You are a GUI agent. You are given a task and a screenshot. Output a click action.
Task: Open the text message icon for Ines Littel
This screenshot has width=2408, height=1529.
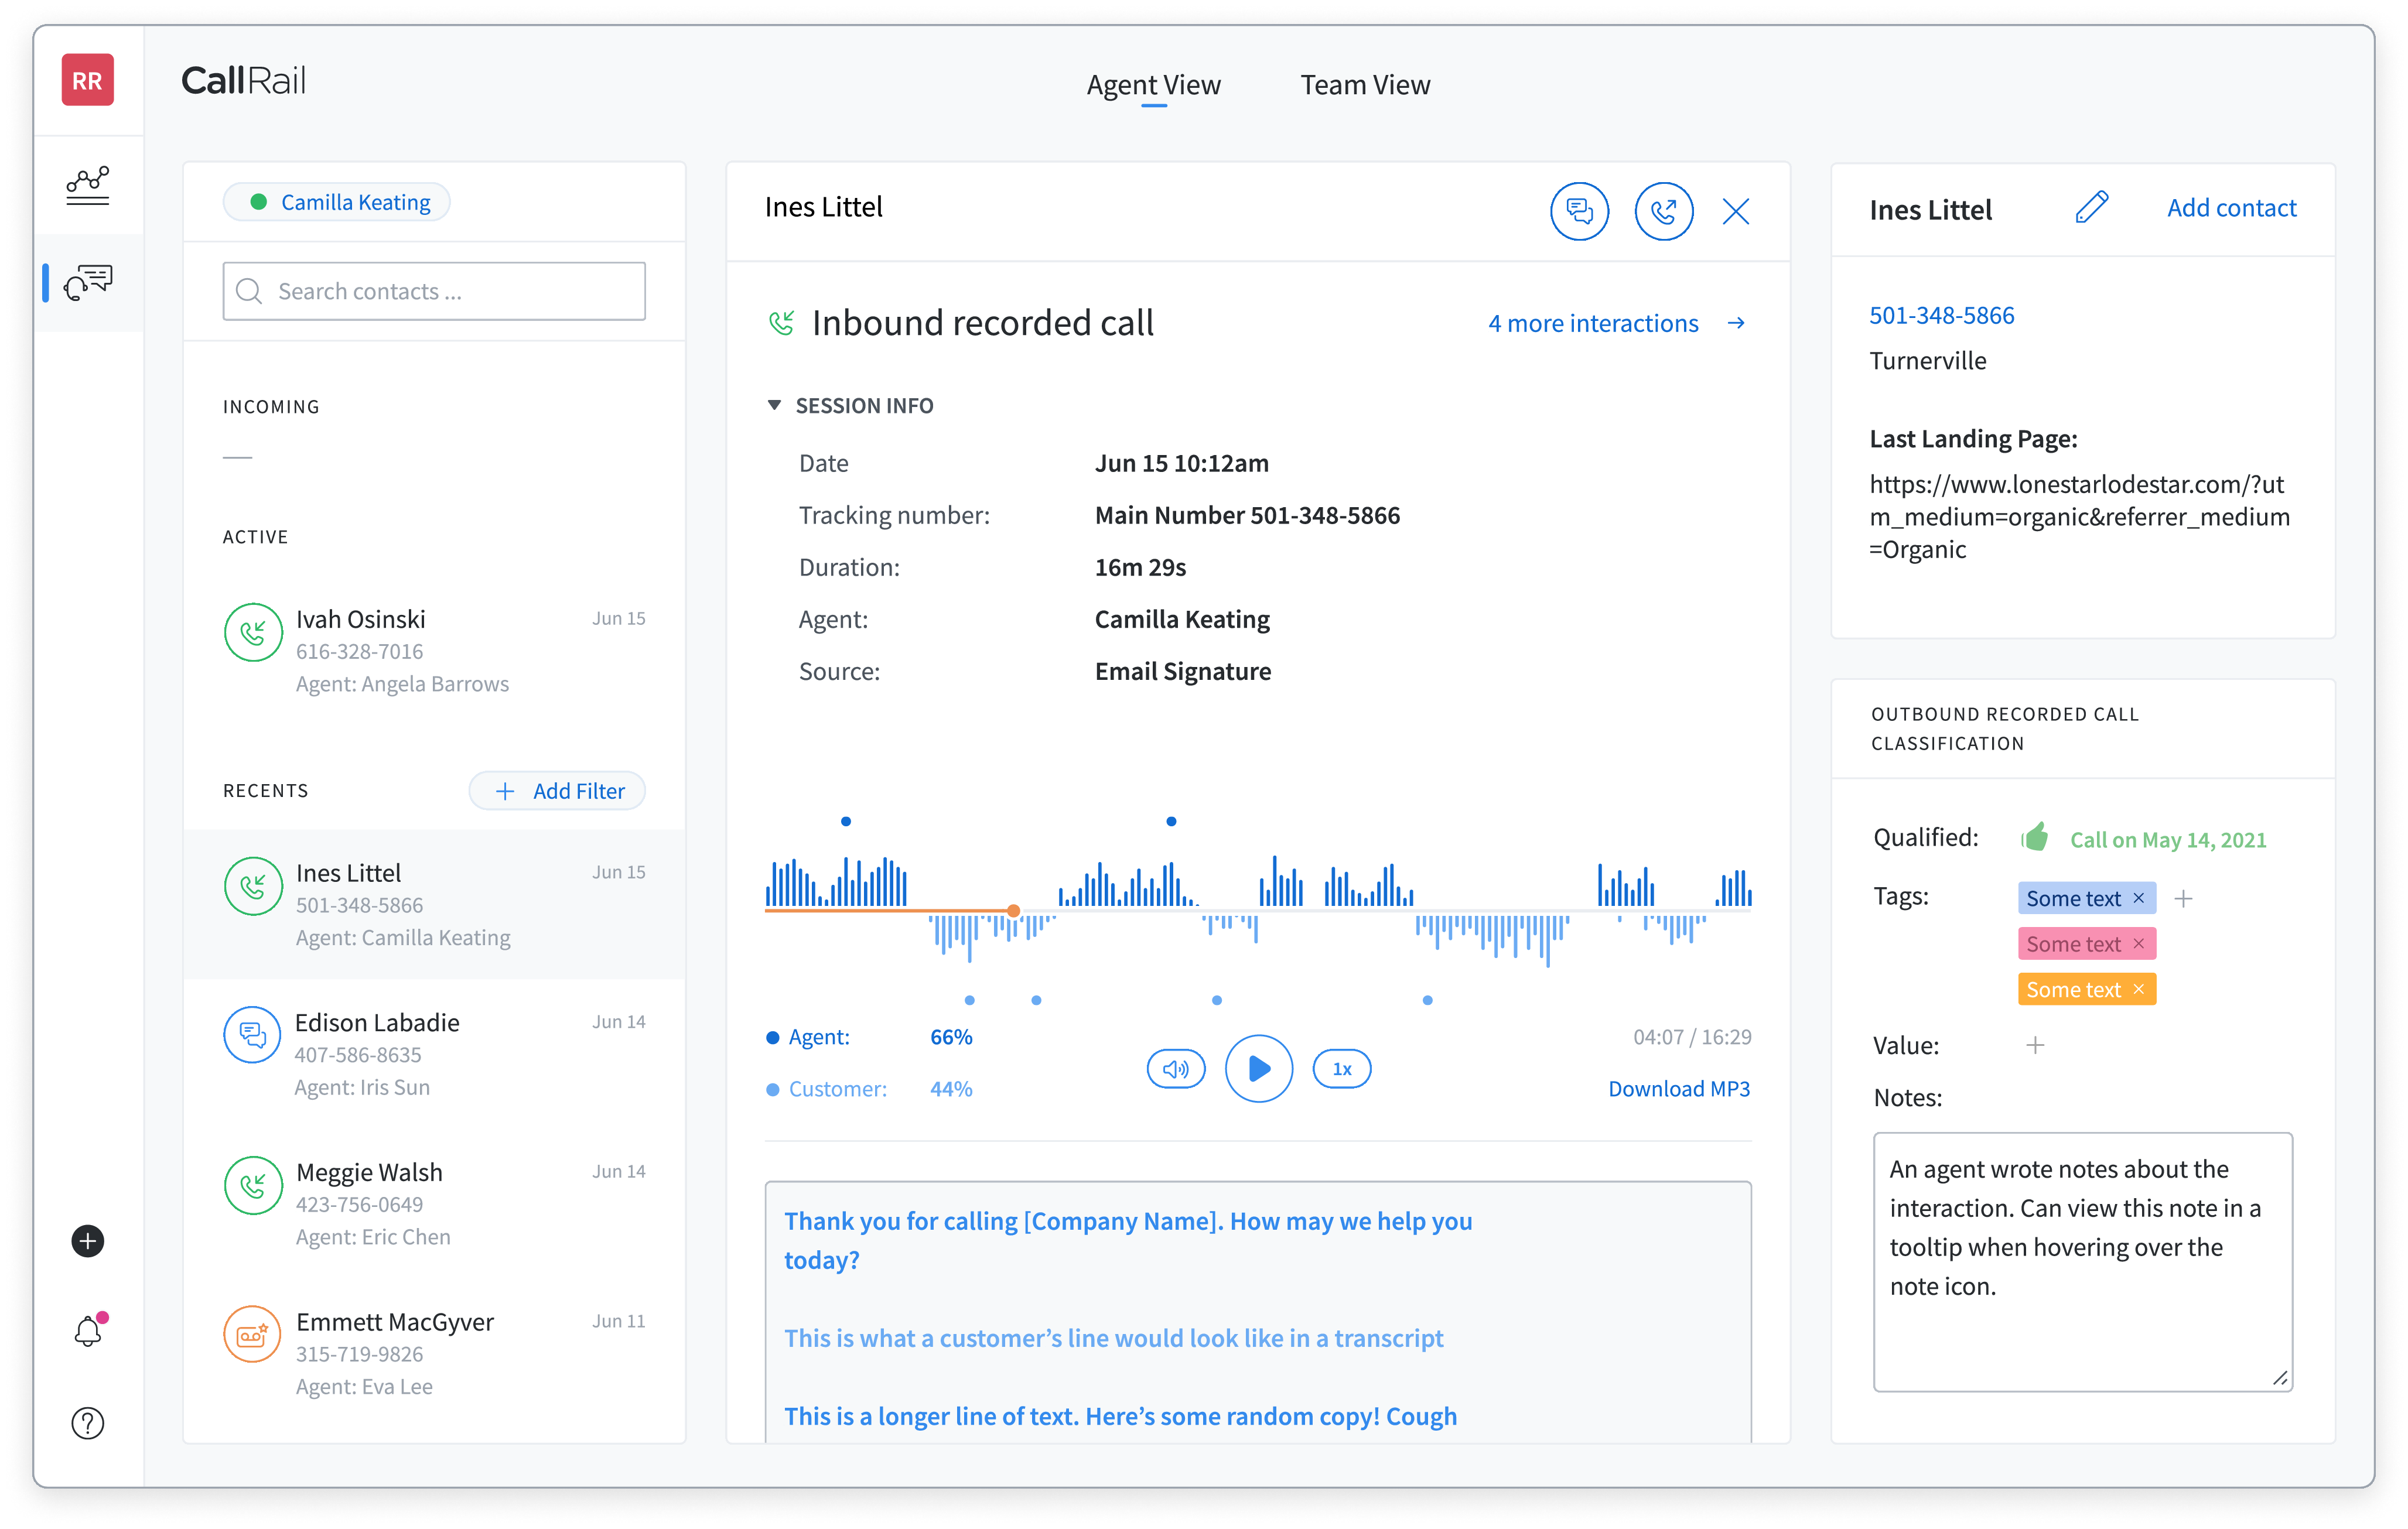pyautogui.click(x=1579, y=211)
